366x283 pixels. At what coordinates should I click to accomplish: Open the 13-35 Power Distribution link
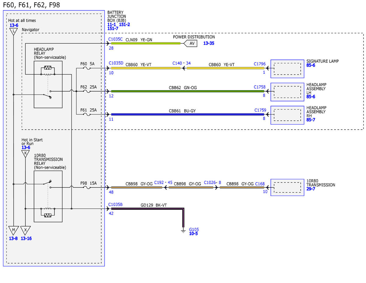(x=209, y=43)
